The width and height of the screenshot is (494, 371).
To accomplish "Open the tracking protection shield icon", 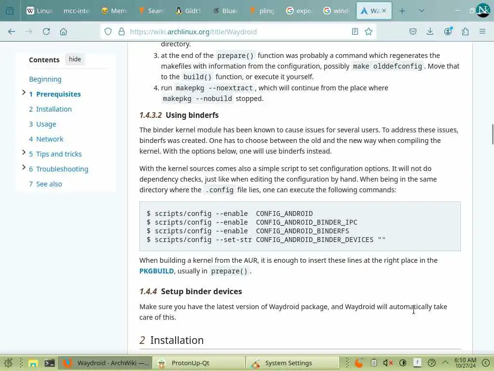I will 108,31.
